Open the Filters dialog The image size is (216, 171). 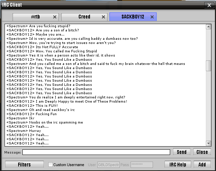click(x=25, y=164)
